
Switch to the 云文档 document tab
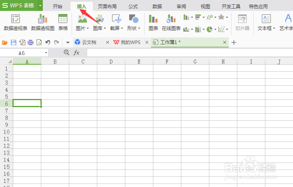click(89, 42)
